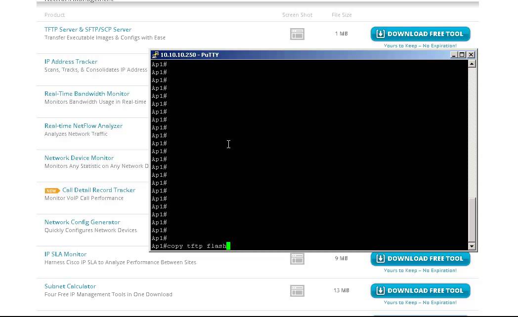
Task: Click the '1 MB' file size value
Action: [341, 34]
